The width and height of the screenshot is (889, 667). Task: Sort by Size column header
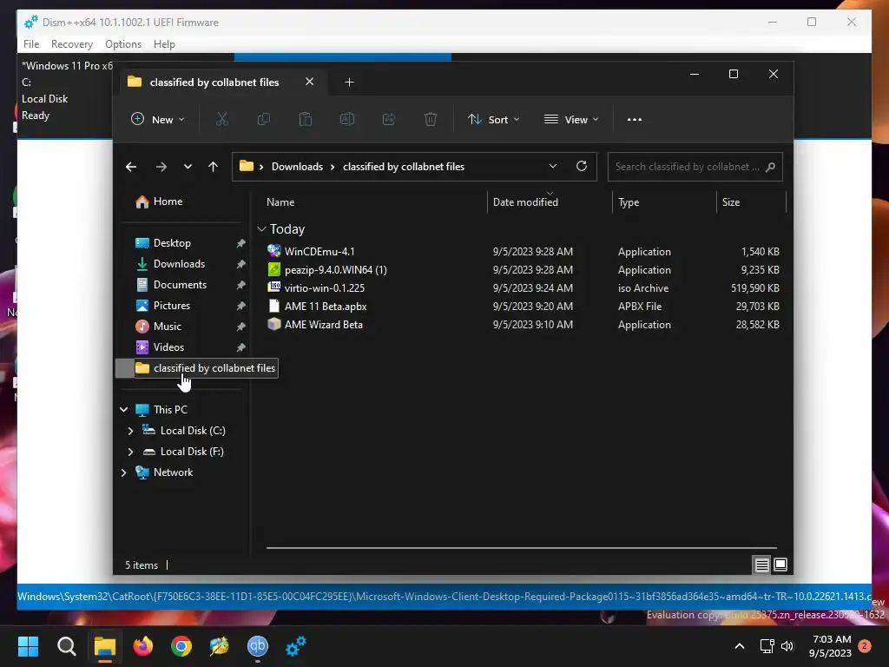[x=751, y=202]
